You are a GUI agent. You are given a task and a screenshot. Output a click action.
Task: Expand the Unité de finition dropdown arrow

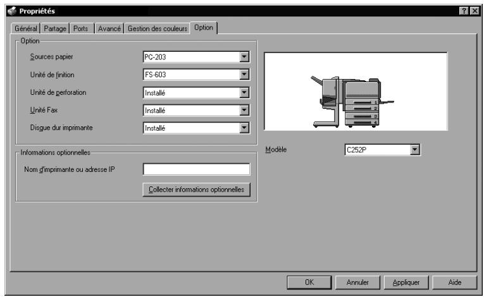(244, 75)
